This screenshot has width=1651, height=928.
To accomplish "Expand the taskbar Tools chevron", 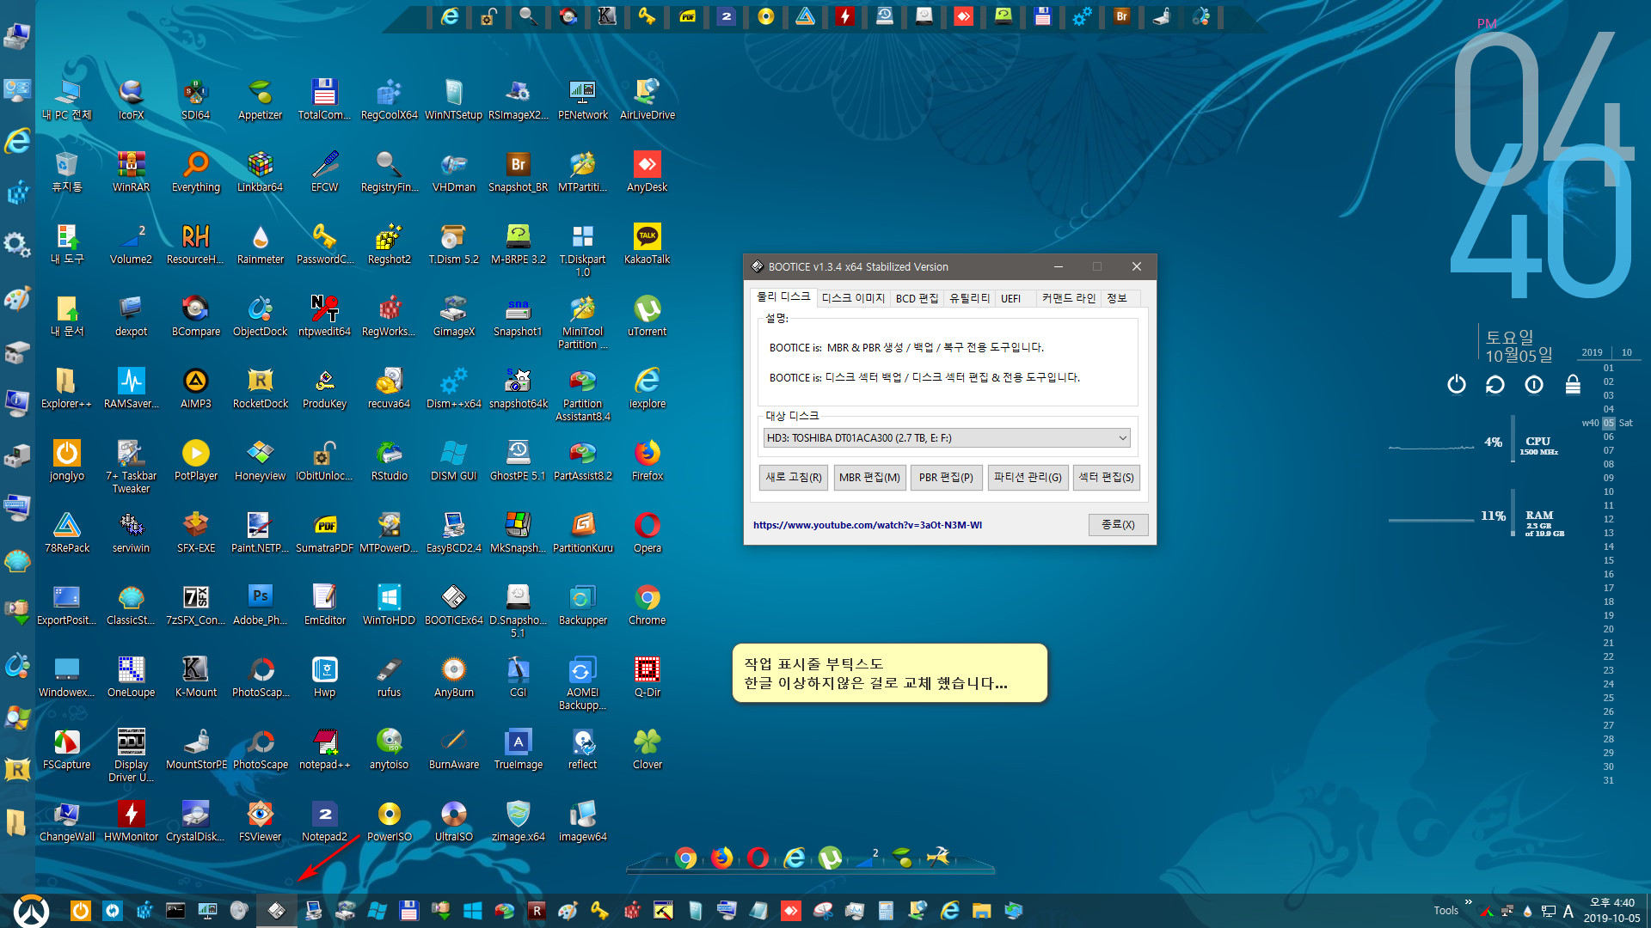I will click(x=1468, y=902).
